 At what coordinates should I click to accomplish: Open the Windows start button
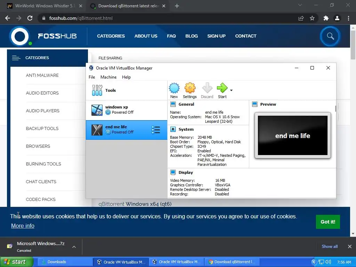coord(17,262)
